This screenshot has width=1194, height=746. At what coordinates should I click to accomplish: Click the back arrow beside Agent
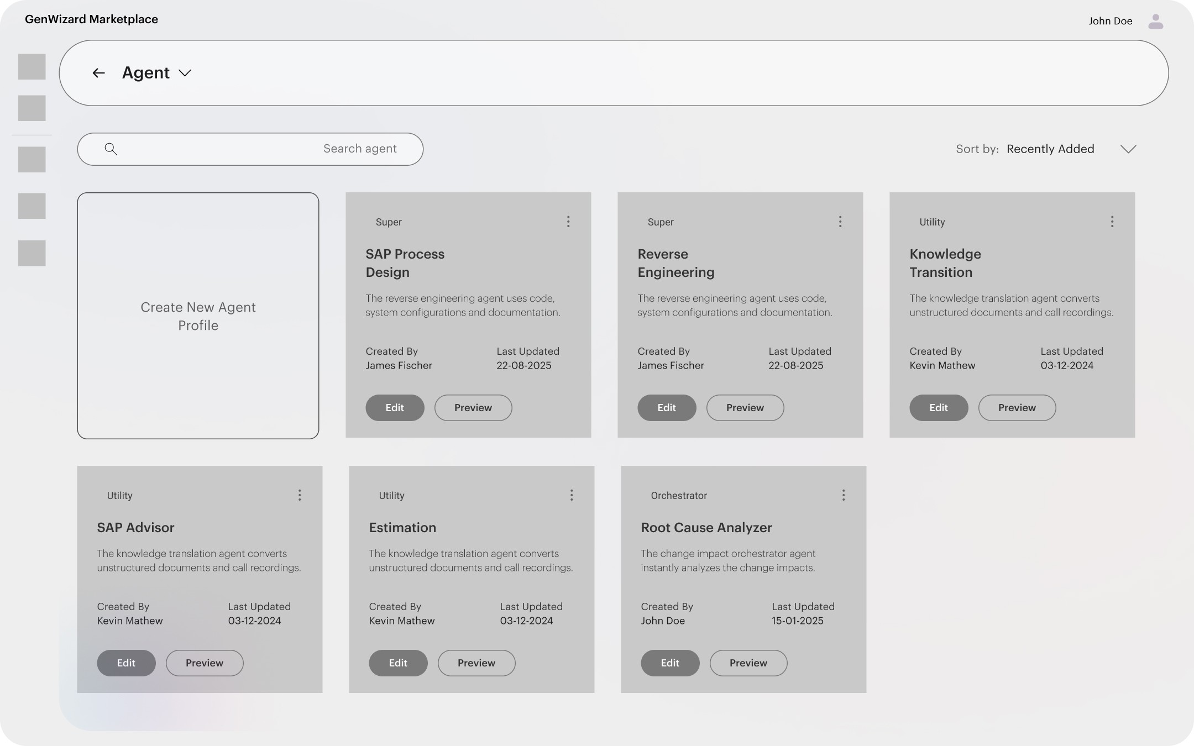[x=98, y=73]
